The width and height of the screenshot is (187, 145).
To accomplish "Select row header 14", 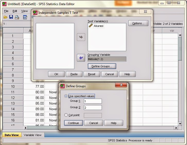I will pos(13,109).
